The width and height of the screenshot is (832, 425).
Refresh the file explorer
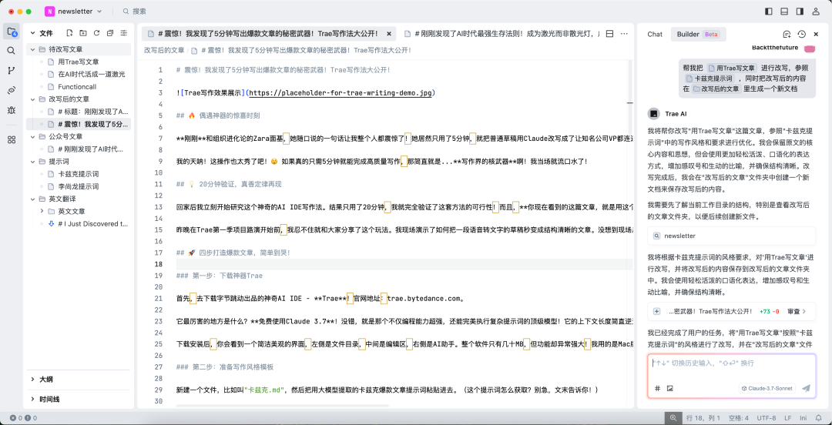pyautogui.click(x=96, y=33)
